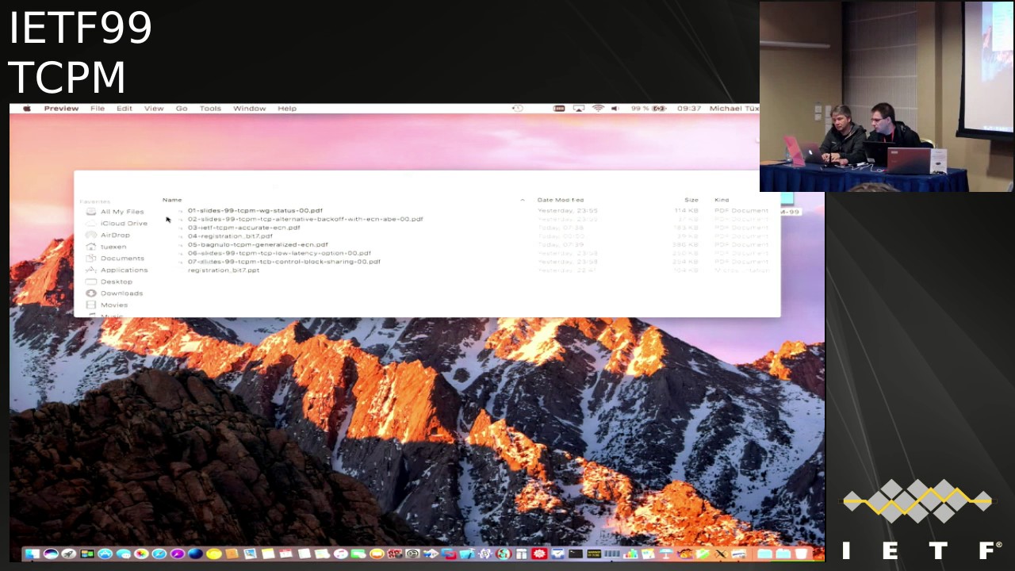Screen dimensions: 1015x571
Task: Click the Time Machine menu bar icon
Action: (x=518, y=109)
